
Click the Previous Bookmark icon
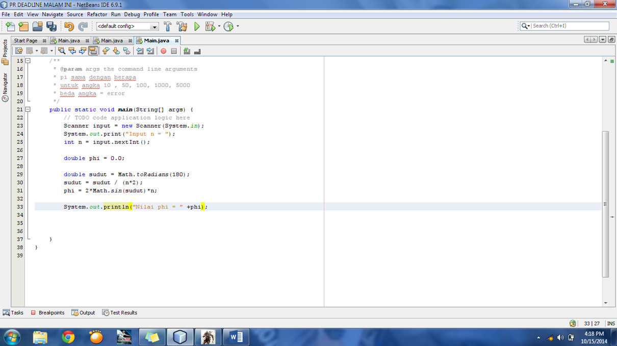106,51
